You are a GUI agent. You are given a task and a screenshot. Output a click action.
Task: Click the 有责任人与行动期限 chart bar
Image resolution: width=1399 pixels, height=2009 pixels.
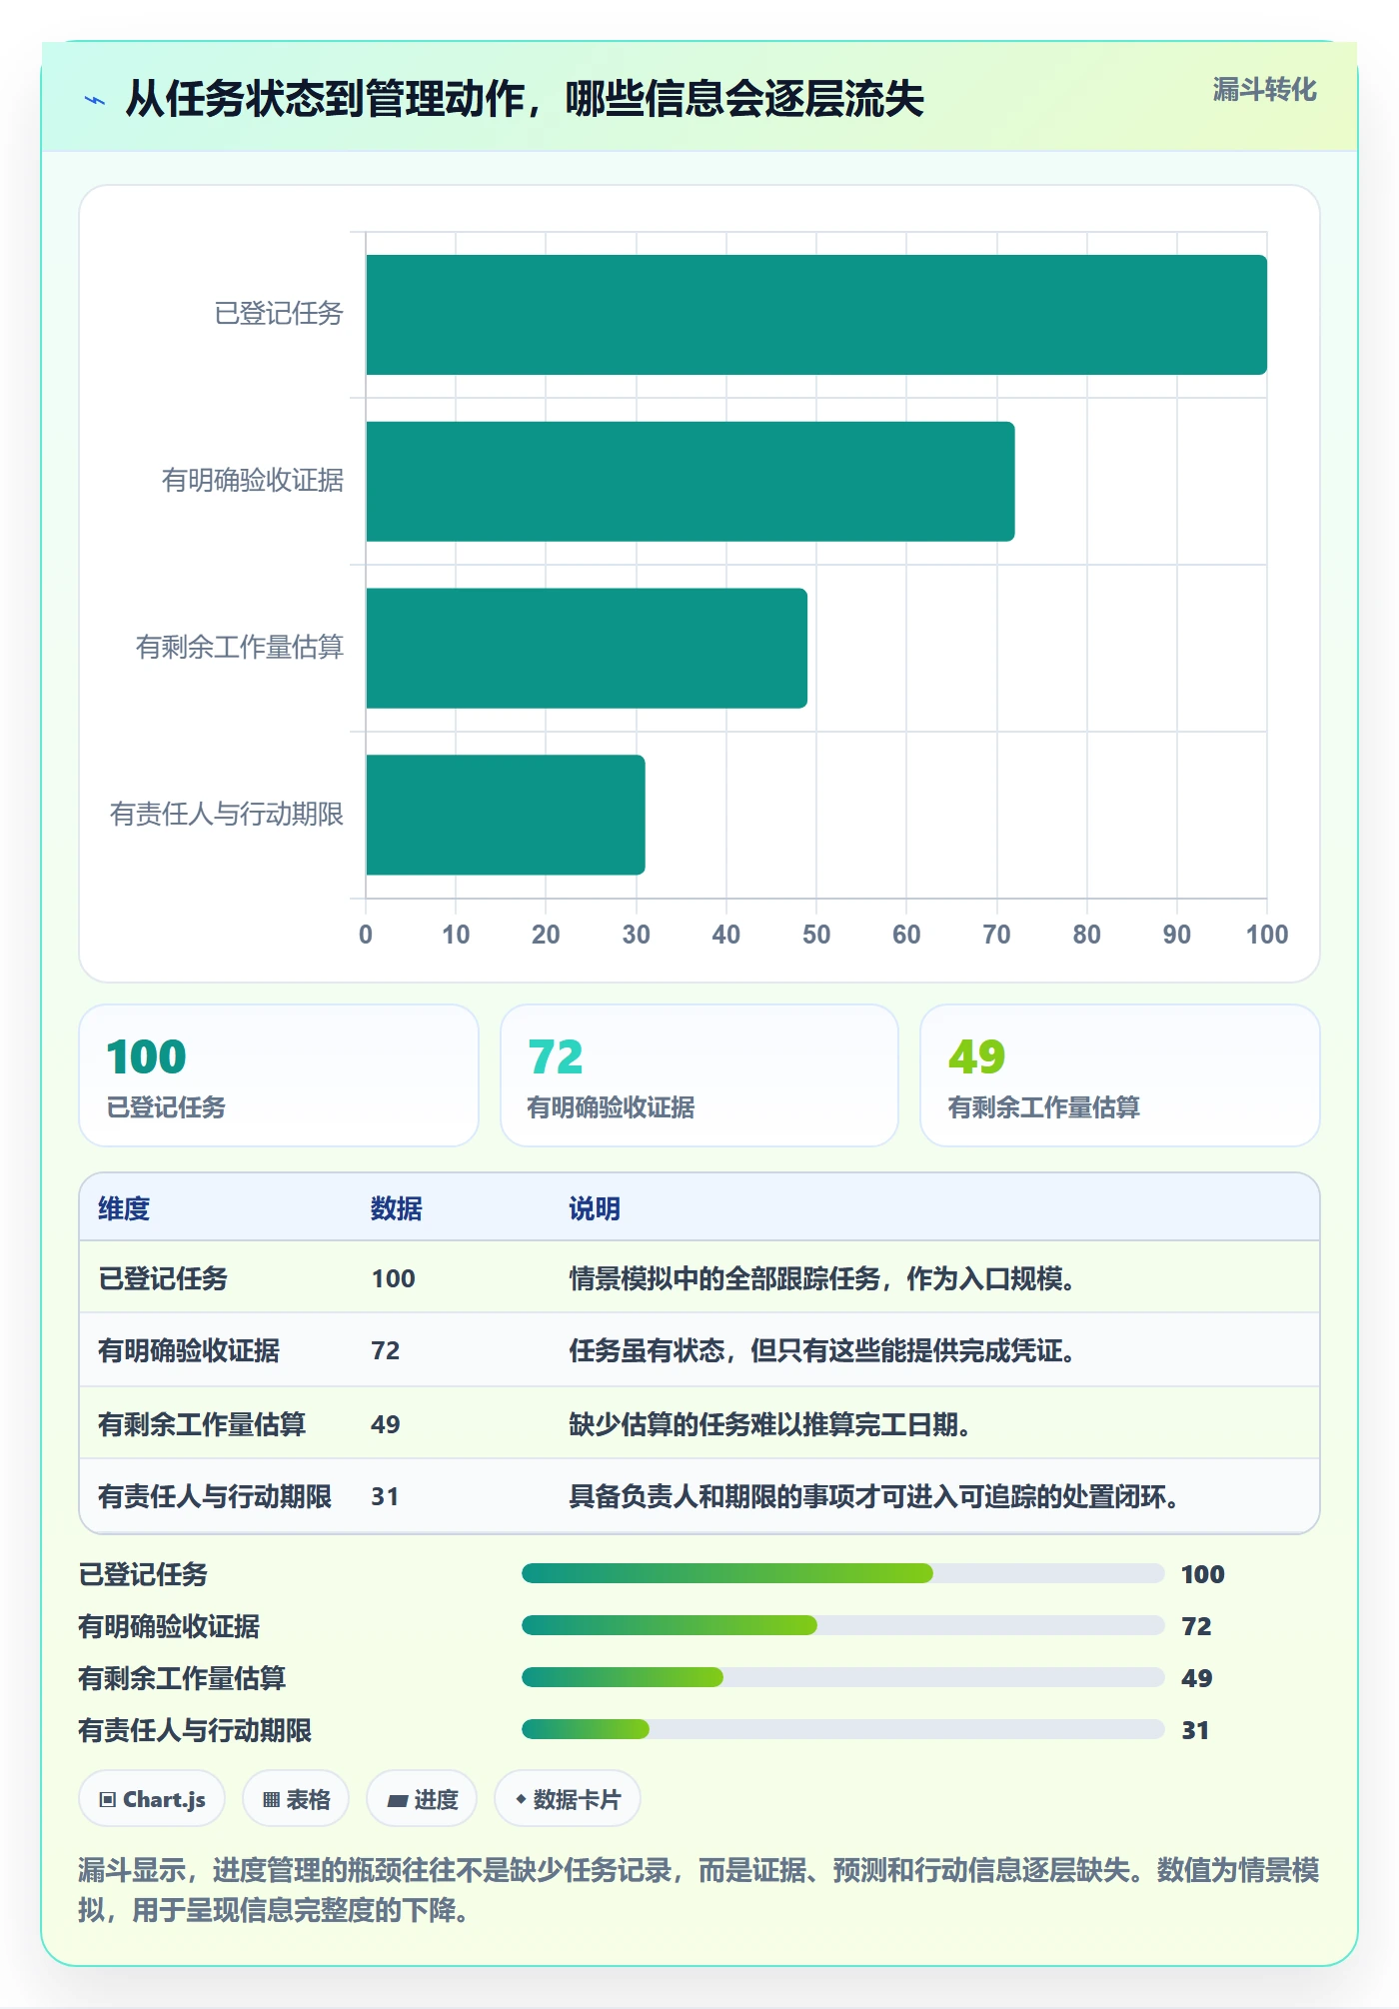tap(506, 815)
